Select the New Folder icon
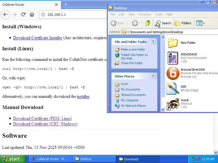The height and width of the screenshot is (163, 218). pyautogui.click(x=173, y=43)
